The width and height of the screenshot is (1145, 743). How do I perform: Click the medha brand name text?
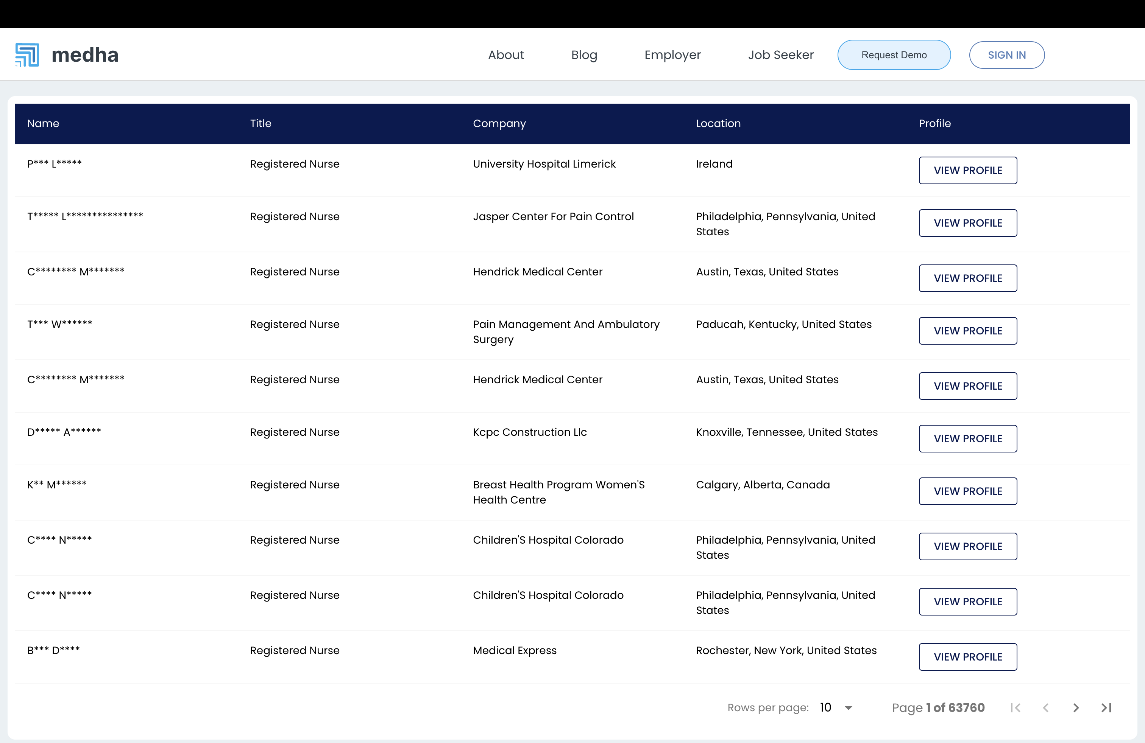pos(85,55)
